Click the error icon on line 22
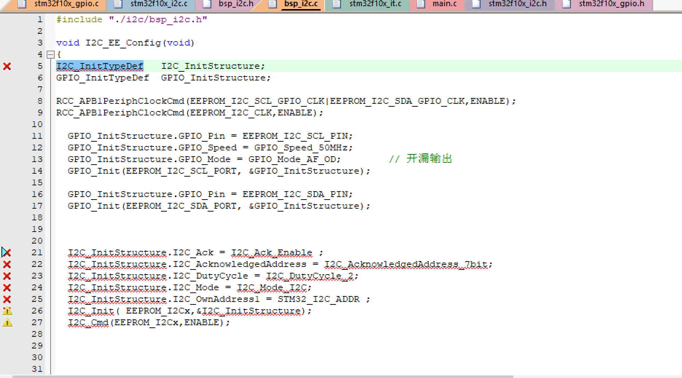 click(7, 264)
